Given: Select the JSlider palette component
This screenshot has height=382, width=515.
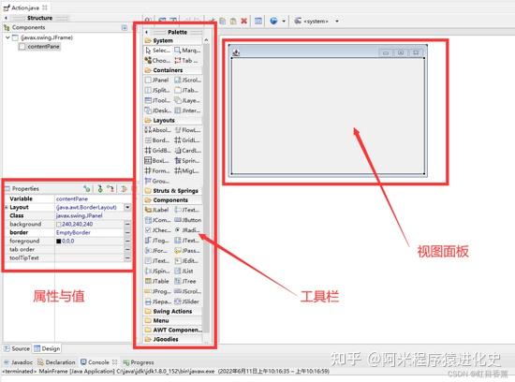Looking at the screenshot, I should point(187,301).
